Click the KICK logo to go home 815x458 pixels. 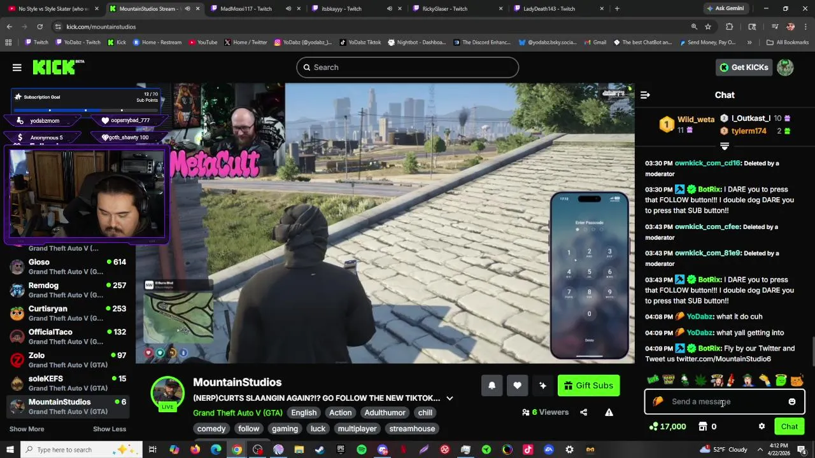tap(58, 67)
